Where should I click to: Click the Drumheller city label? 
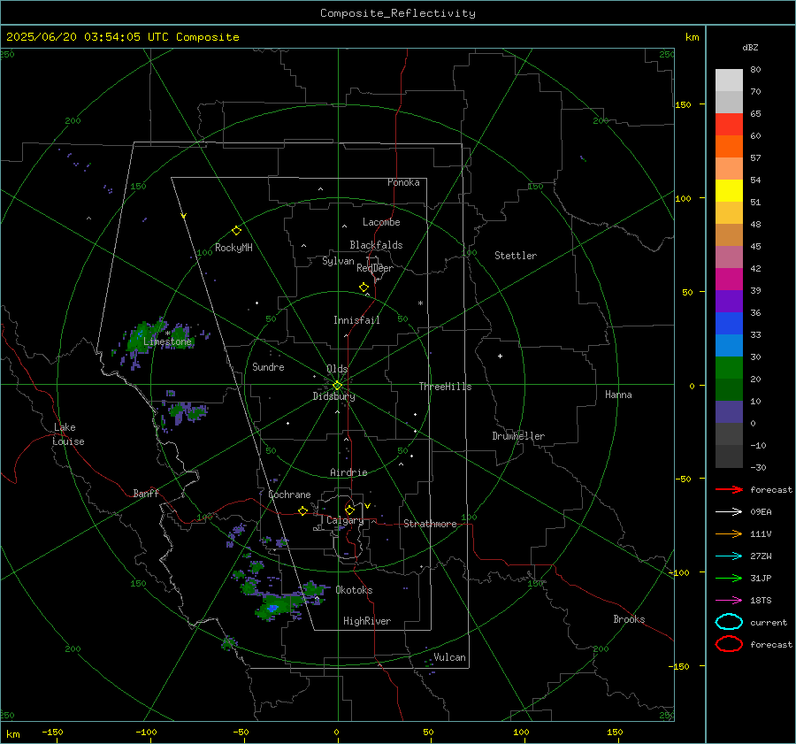click(518, 436)
